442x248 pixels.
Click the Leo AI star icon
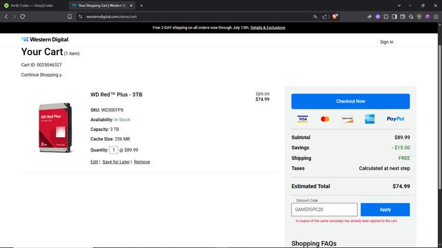(411, 17)
